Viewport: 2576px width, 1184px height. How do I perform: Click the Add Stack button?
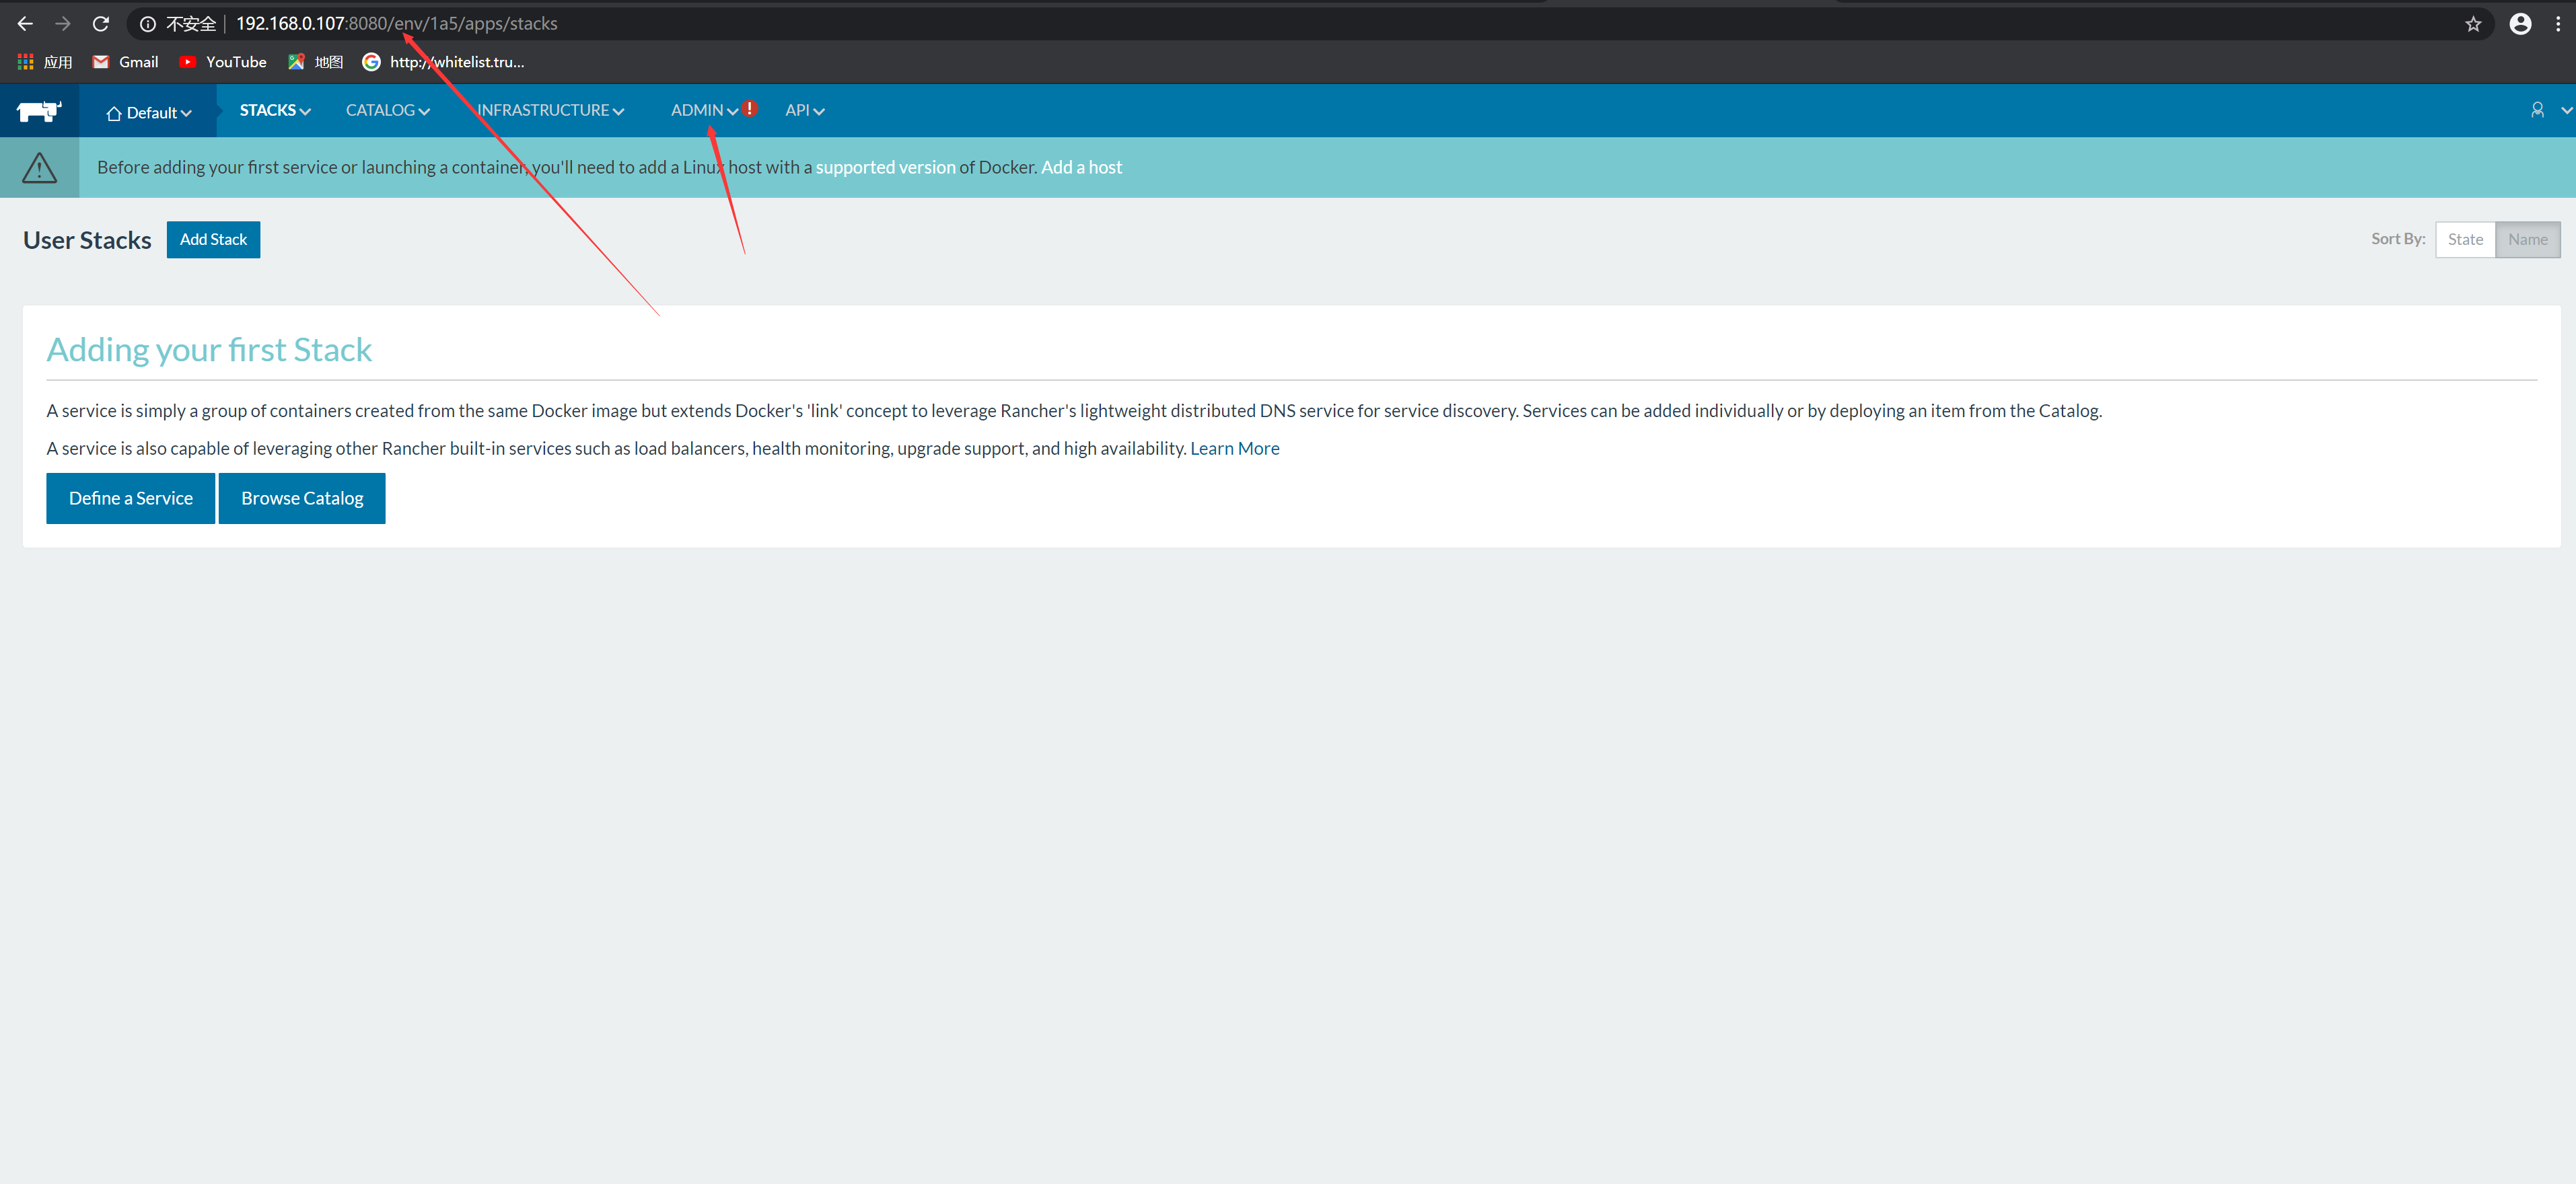(x=213, y=240)
